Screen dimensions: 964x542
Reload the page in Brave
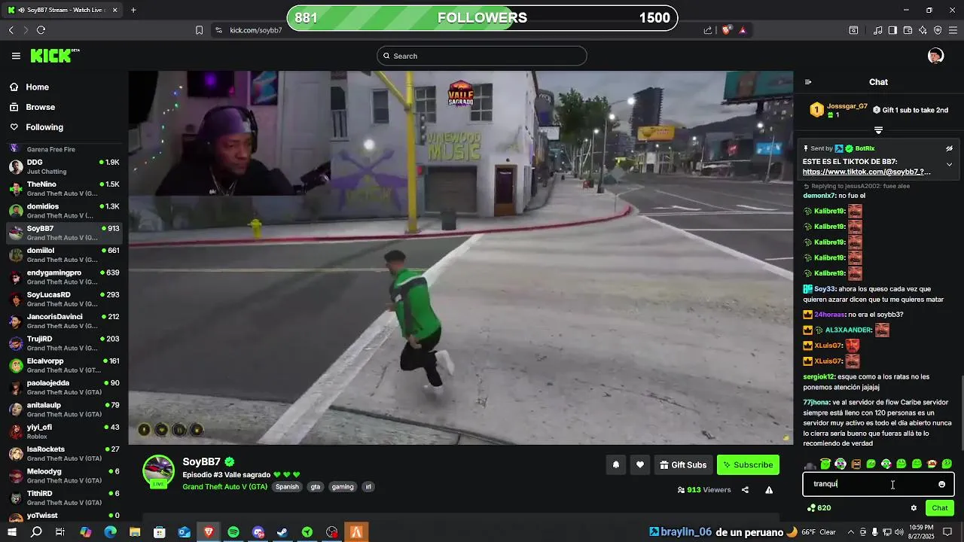click(41, 30)
